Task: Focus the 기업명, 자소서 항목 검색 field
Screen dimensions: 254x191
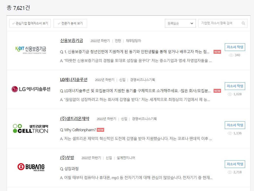Action: tap(223, 23)
